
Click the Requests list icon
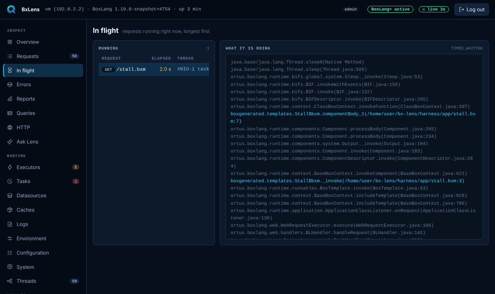tap(10, 56)
